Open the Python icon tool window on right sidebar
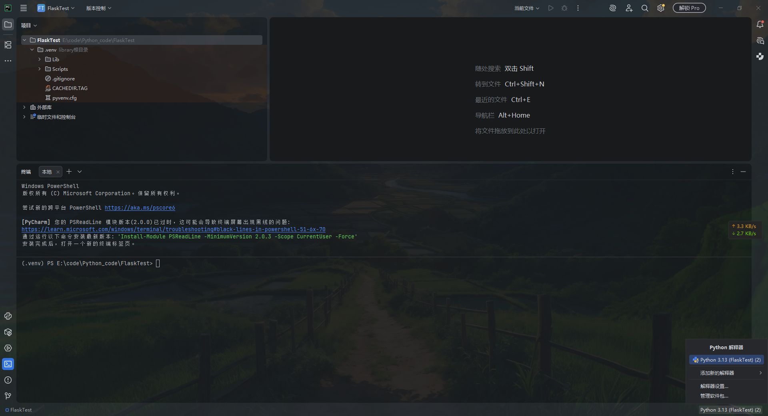This screenshot has height=416, width=768. [760, 57]
